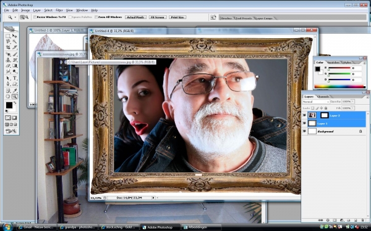Open the Normal blend mode dropdown
The width and height of the screenshot is (371, 231).
click(x=316, y=102)
